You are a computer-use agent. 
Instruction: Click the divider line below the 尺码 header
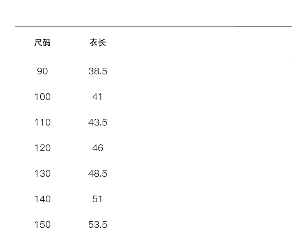[x=42, y=59]
